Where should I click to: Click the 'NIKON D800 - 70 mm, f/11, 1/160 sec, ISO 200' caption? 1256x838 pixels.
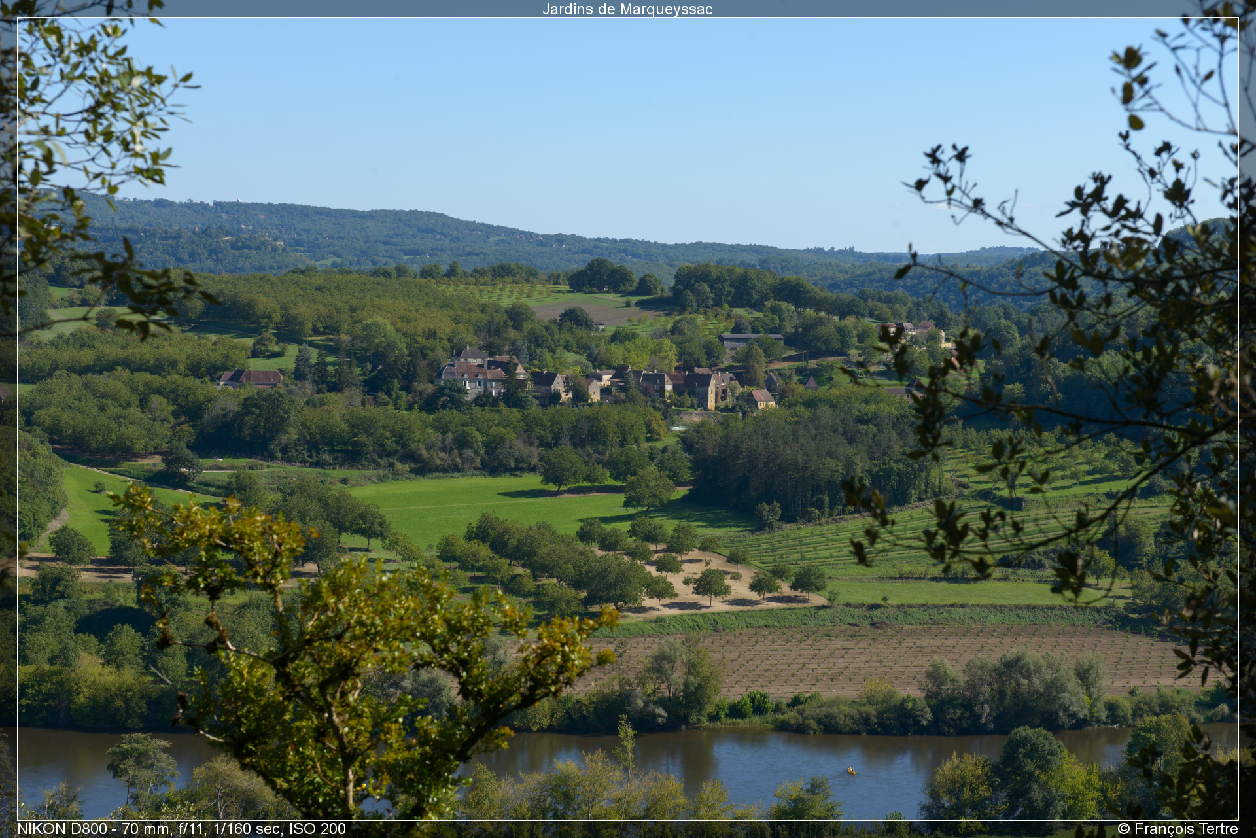point(181,829)
